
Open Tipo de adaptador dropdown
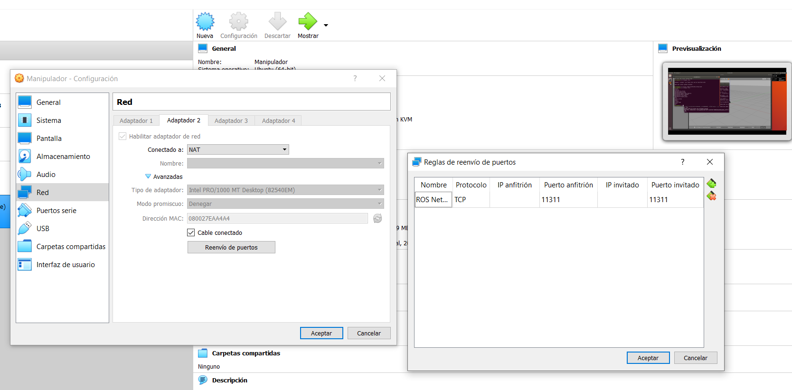(x=285, y=190)
